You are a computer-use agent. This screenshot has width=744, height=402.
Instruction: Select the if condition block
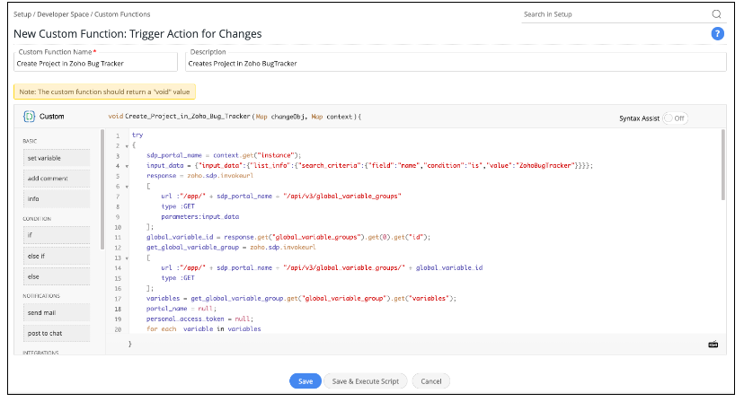click(x=57, y=235)
